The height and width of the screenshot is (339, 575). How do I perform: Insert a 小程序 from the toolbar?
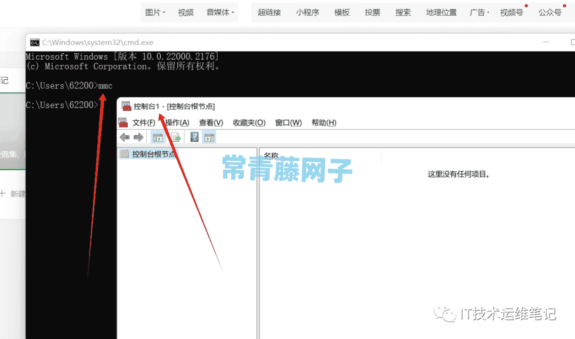pyautogui.click(x=307, y=12)
